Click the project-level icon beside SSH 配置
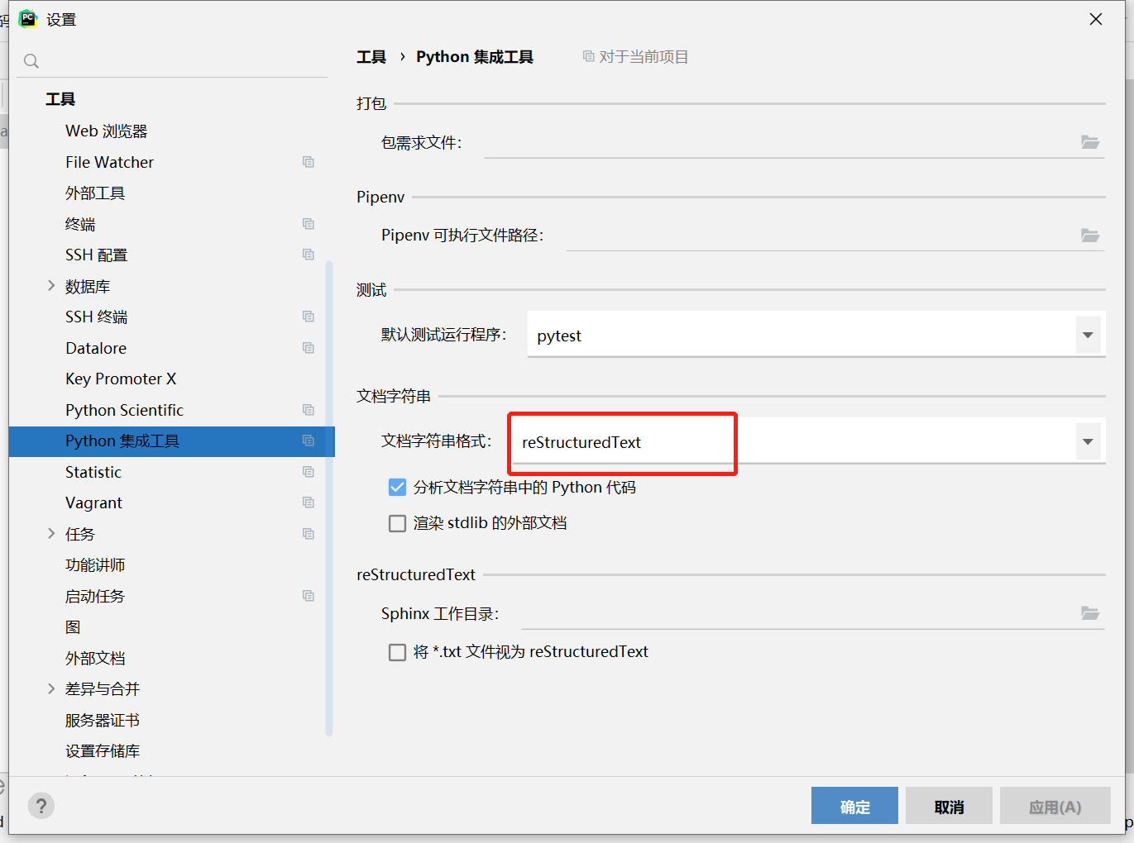Screen dimensions: 1134x843 (x=309, y=255)
